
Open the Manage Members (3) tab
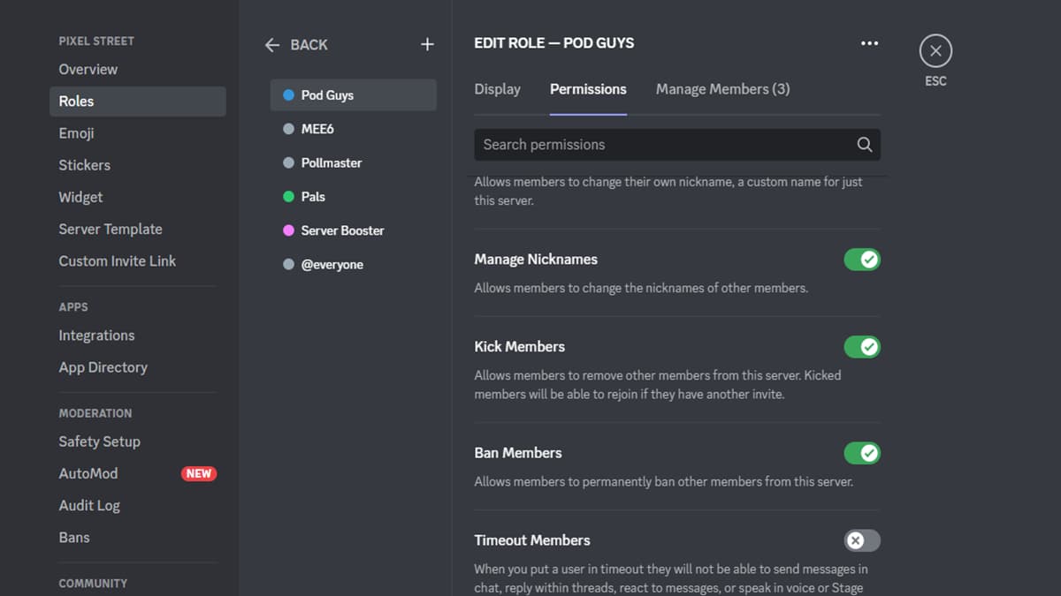point(722,88)
